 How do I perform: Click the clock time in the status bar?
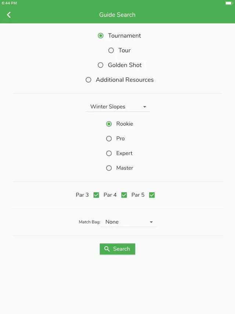[10, 3]
